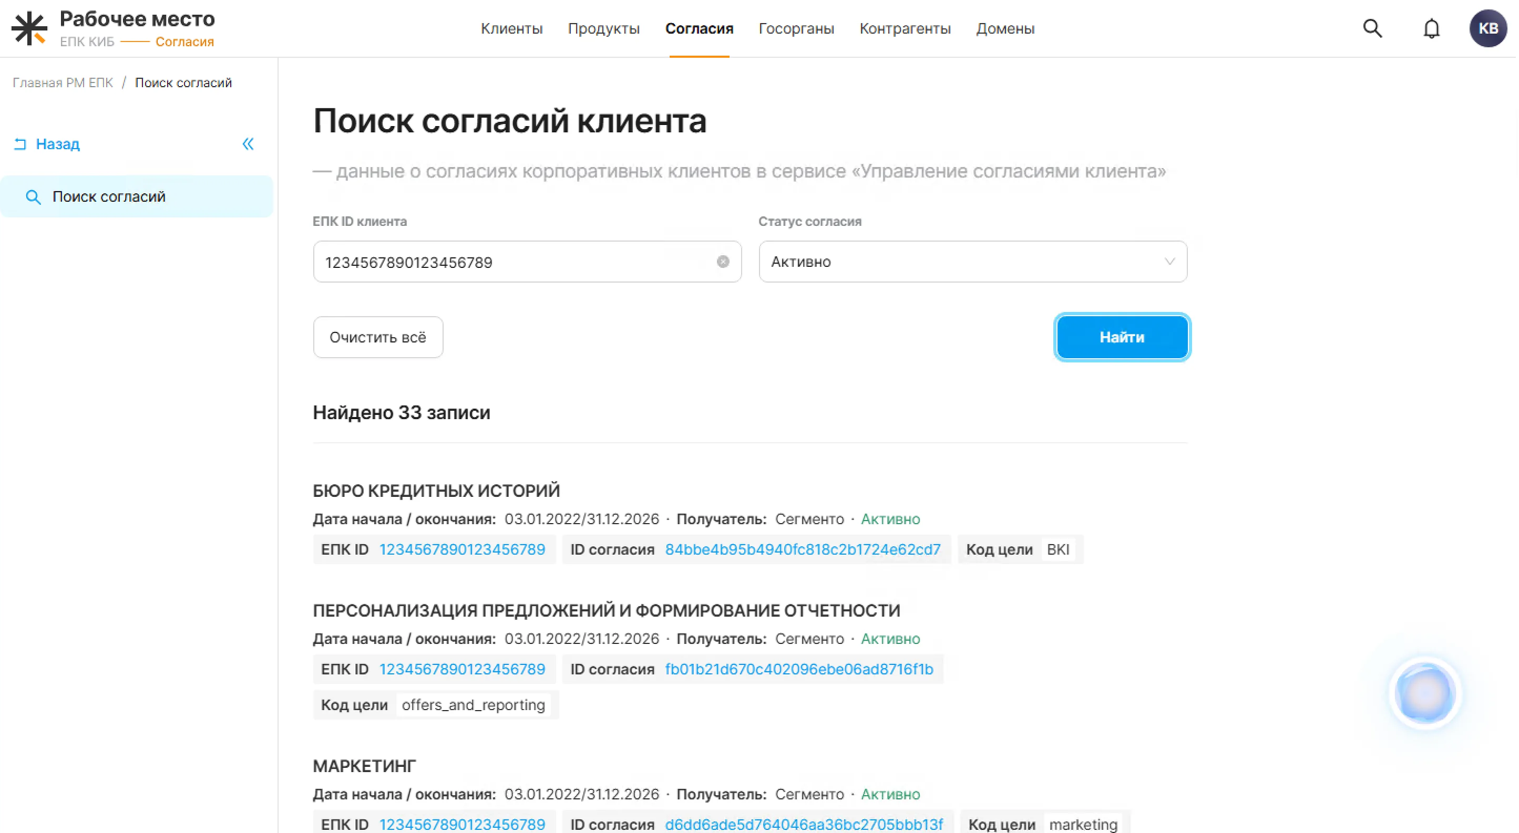
Task: Collapse sidebar with double chevron icon
Action: click(x=248, y=144)
